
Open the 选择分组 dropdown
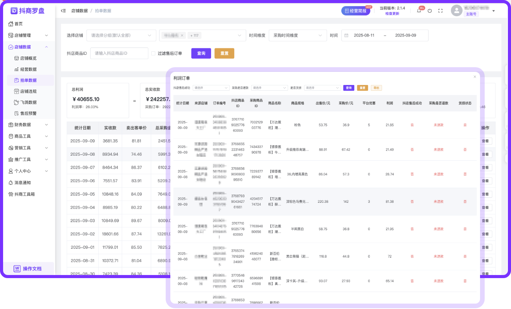point(121,36)
